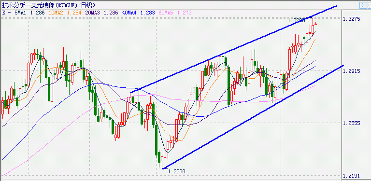371x181 pixels.
Task: Click the 5MA1 moving average label
Action: [21, 13]
